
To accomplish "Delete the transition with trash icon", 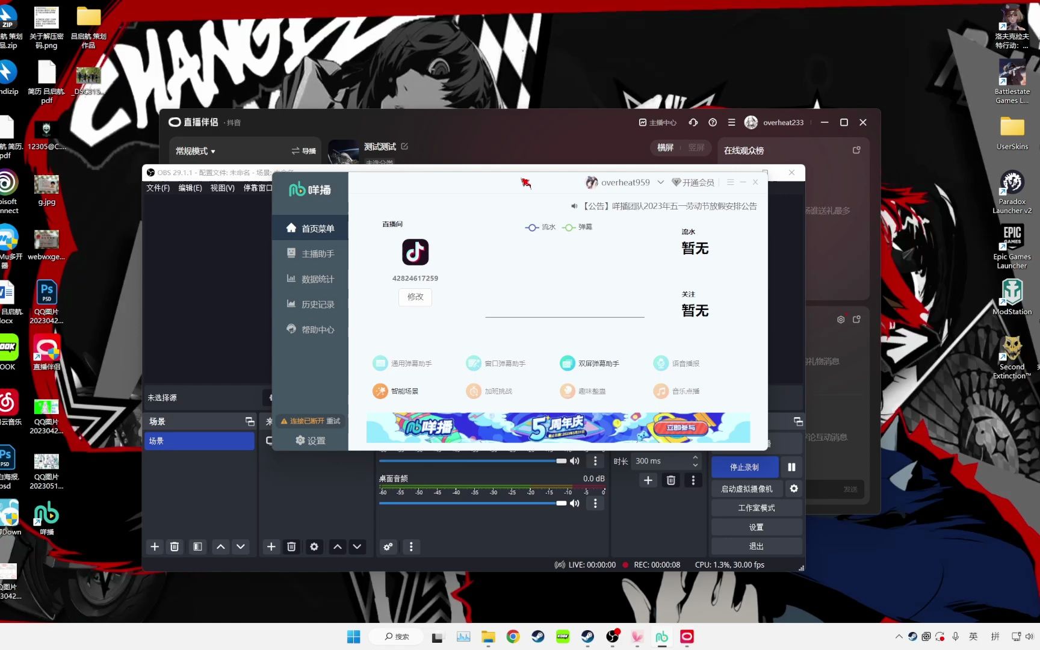I will click(671, 480).
